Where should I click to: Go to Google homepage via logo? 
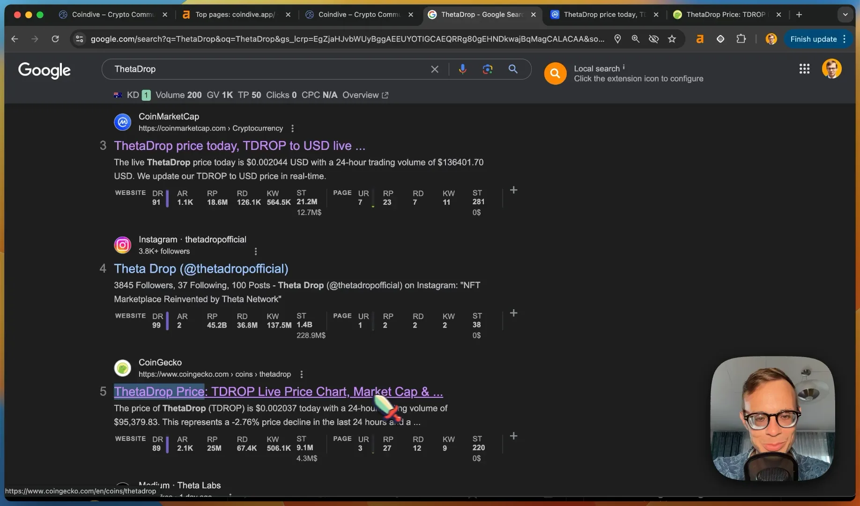tap(44, 70)
